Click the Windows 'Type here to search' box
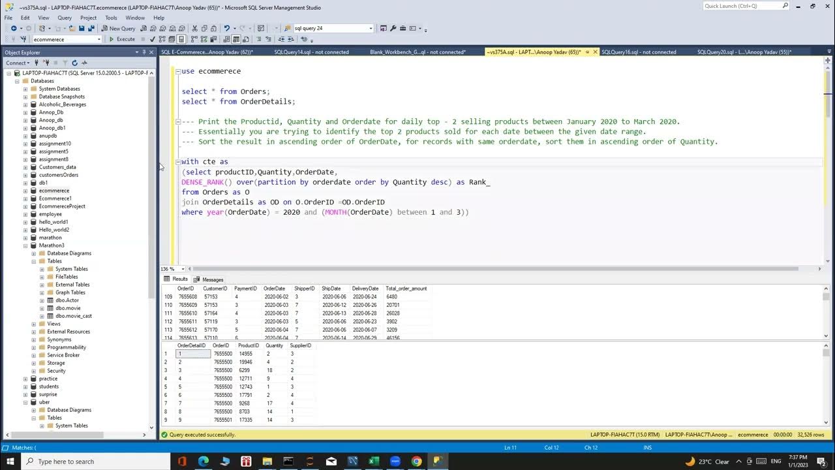This screenshot has height=470, width=835. pyautogui.click(x=95, y=462)
